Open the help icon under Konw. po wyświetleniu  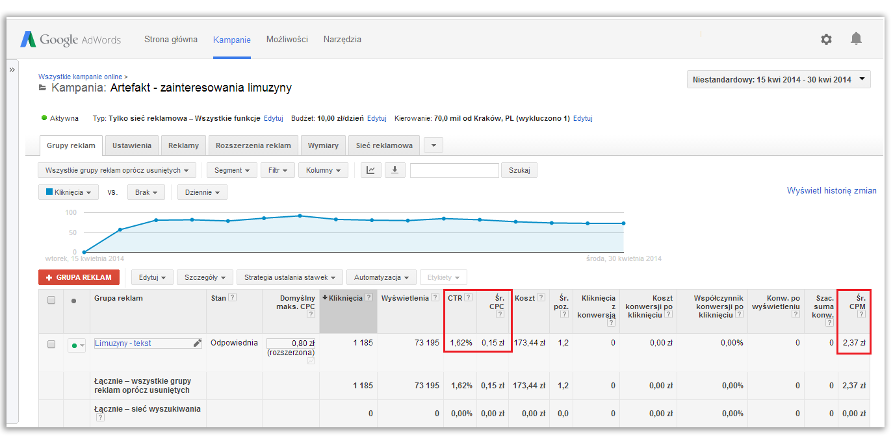795,314
